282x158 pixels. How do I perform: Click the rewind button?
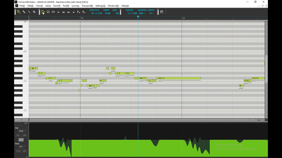[63, 12]
